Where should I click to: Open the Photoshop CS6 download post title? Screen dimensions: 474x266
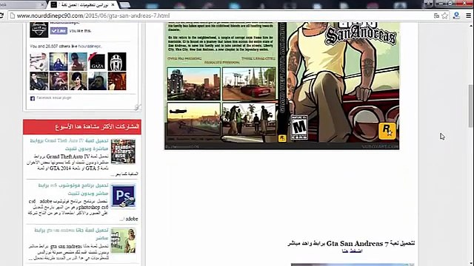click(x=73, y=189)
